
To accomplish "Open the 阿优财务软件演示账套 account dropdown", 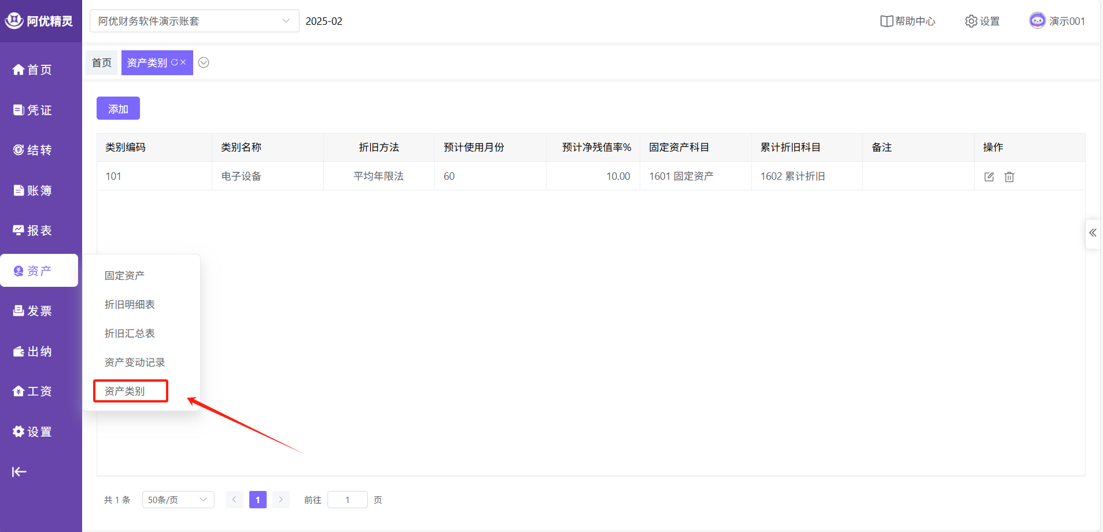I will (x=194, y=21).
